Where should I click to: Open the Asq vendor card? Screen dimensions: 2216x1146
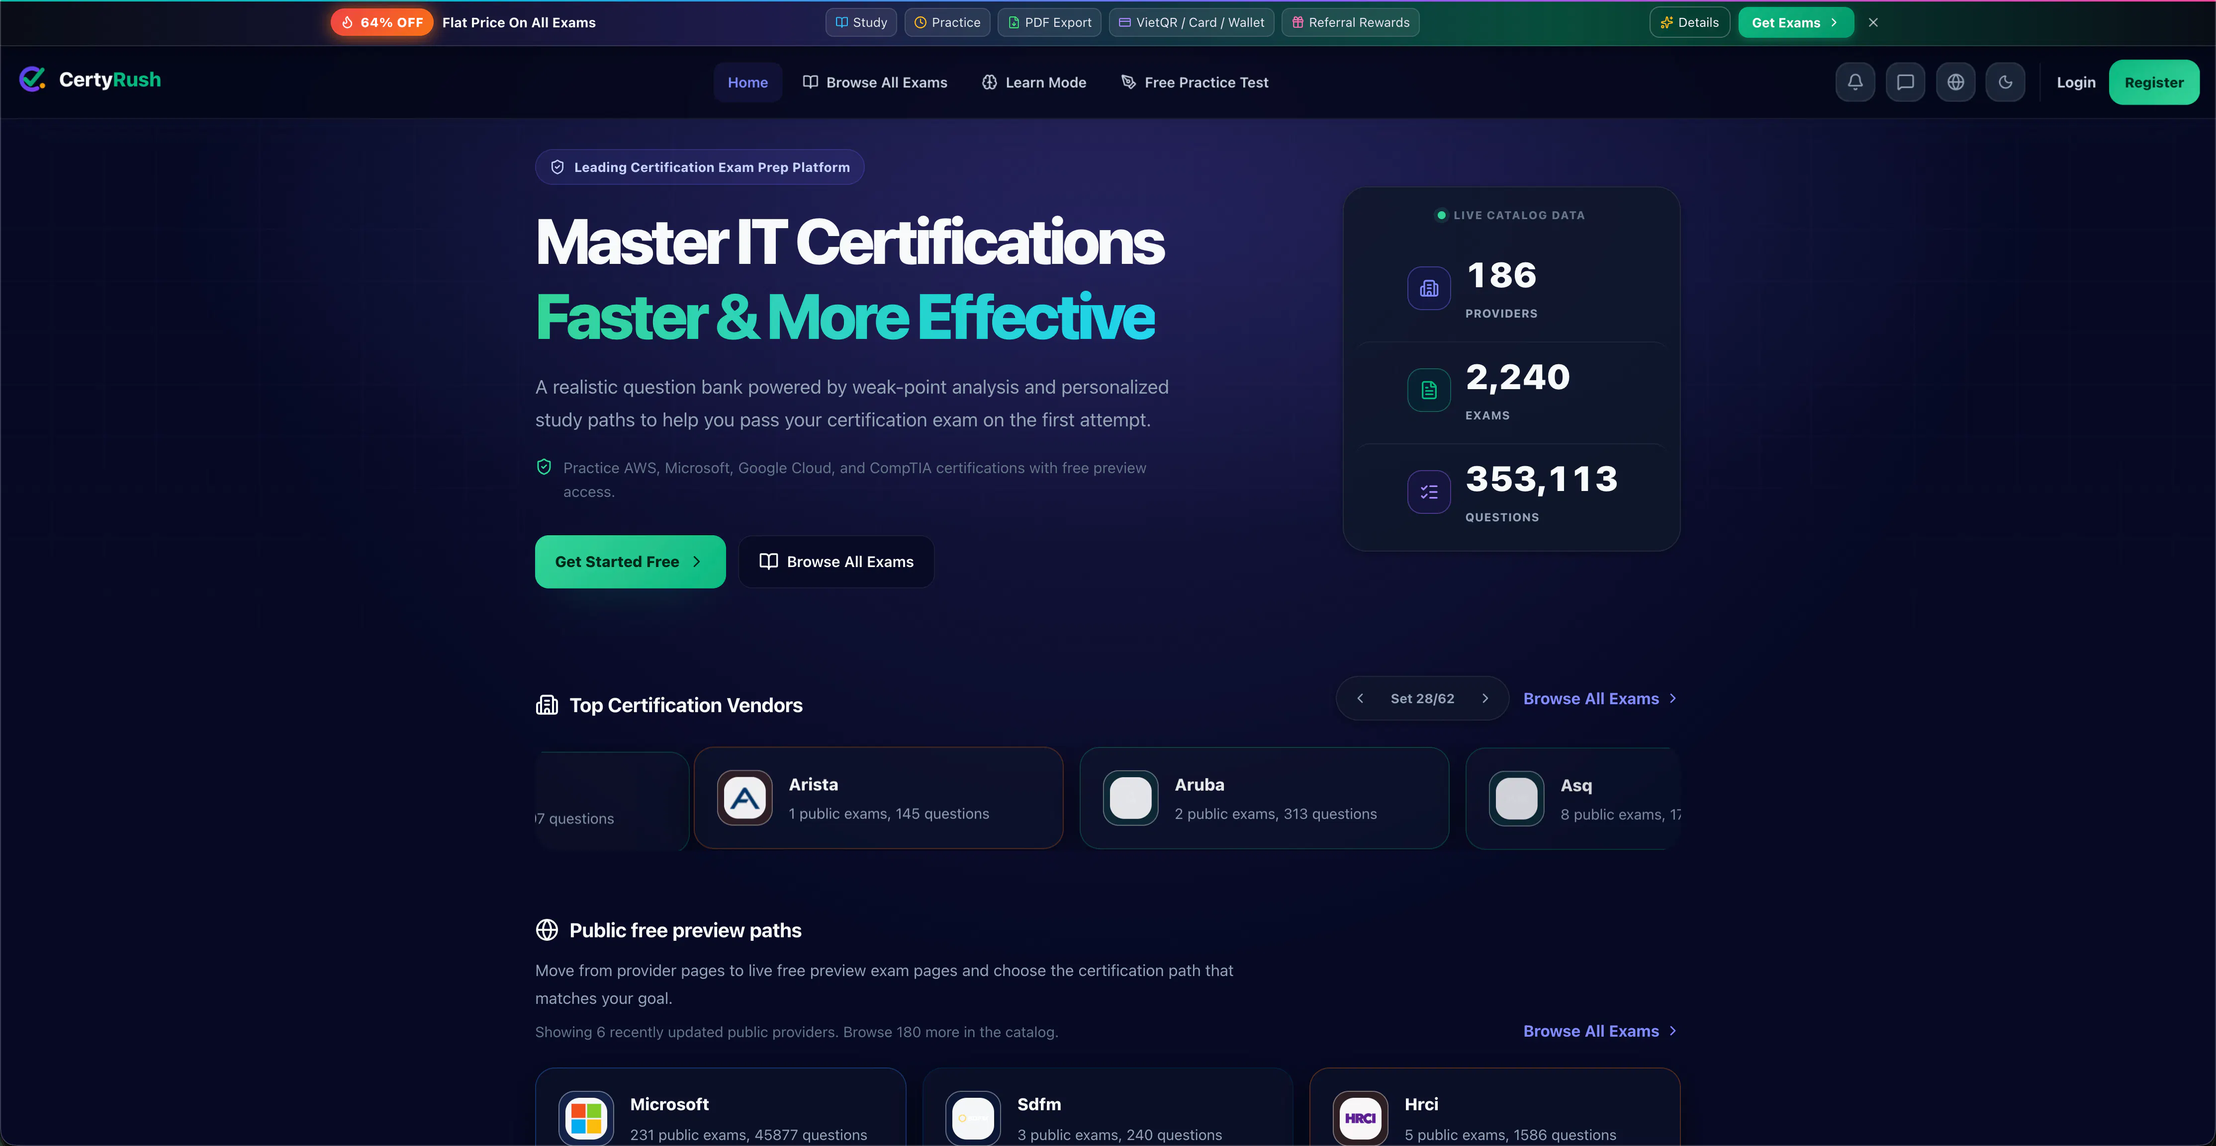pos(1573,798)
